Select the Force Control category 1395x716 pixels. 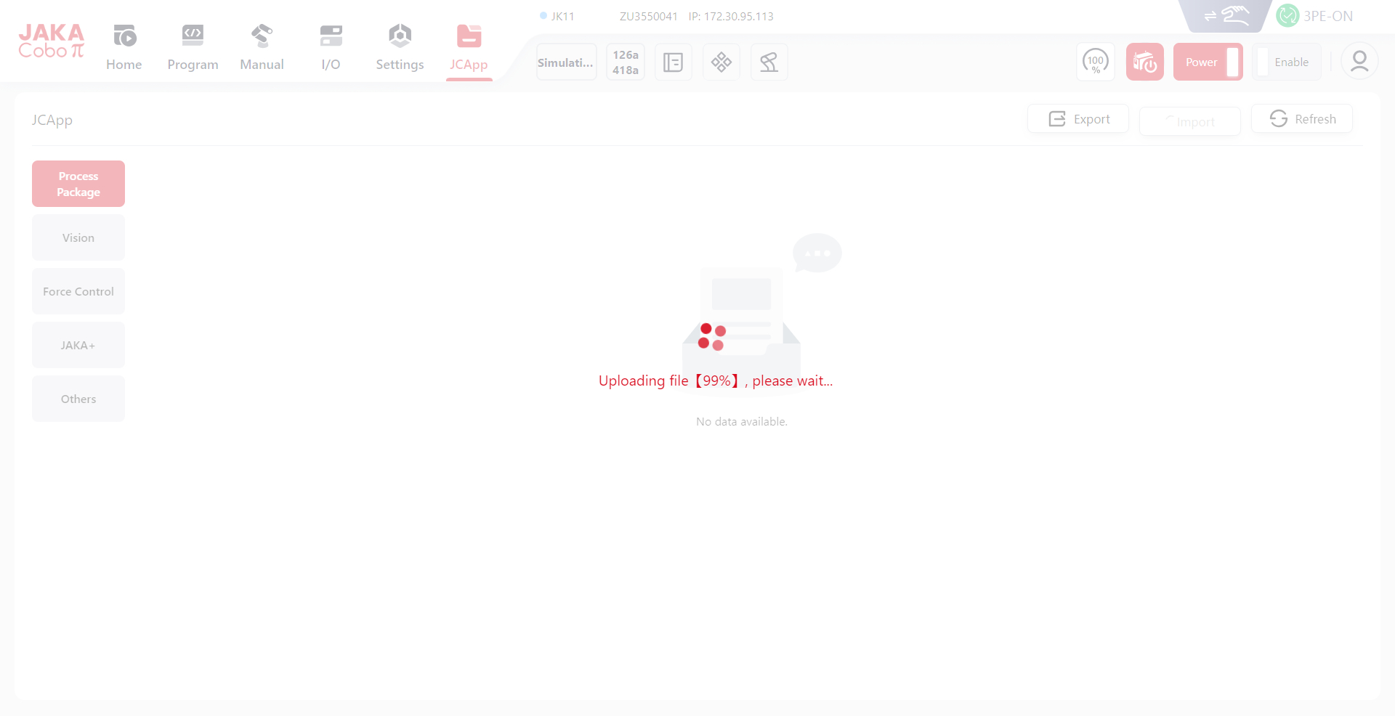click(78, 292)
